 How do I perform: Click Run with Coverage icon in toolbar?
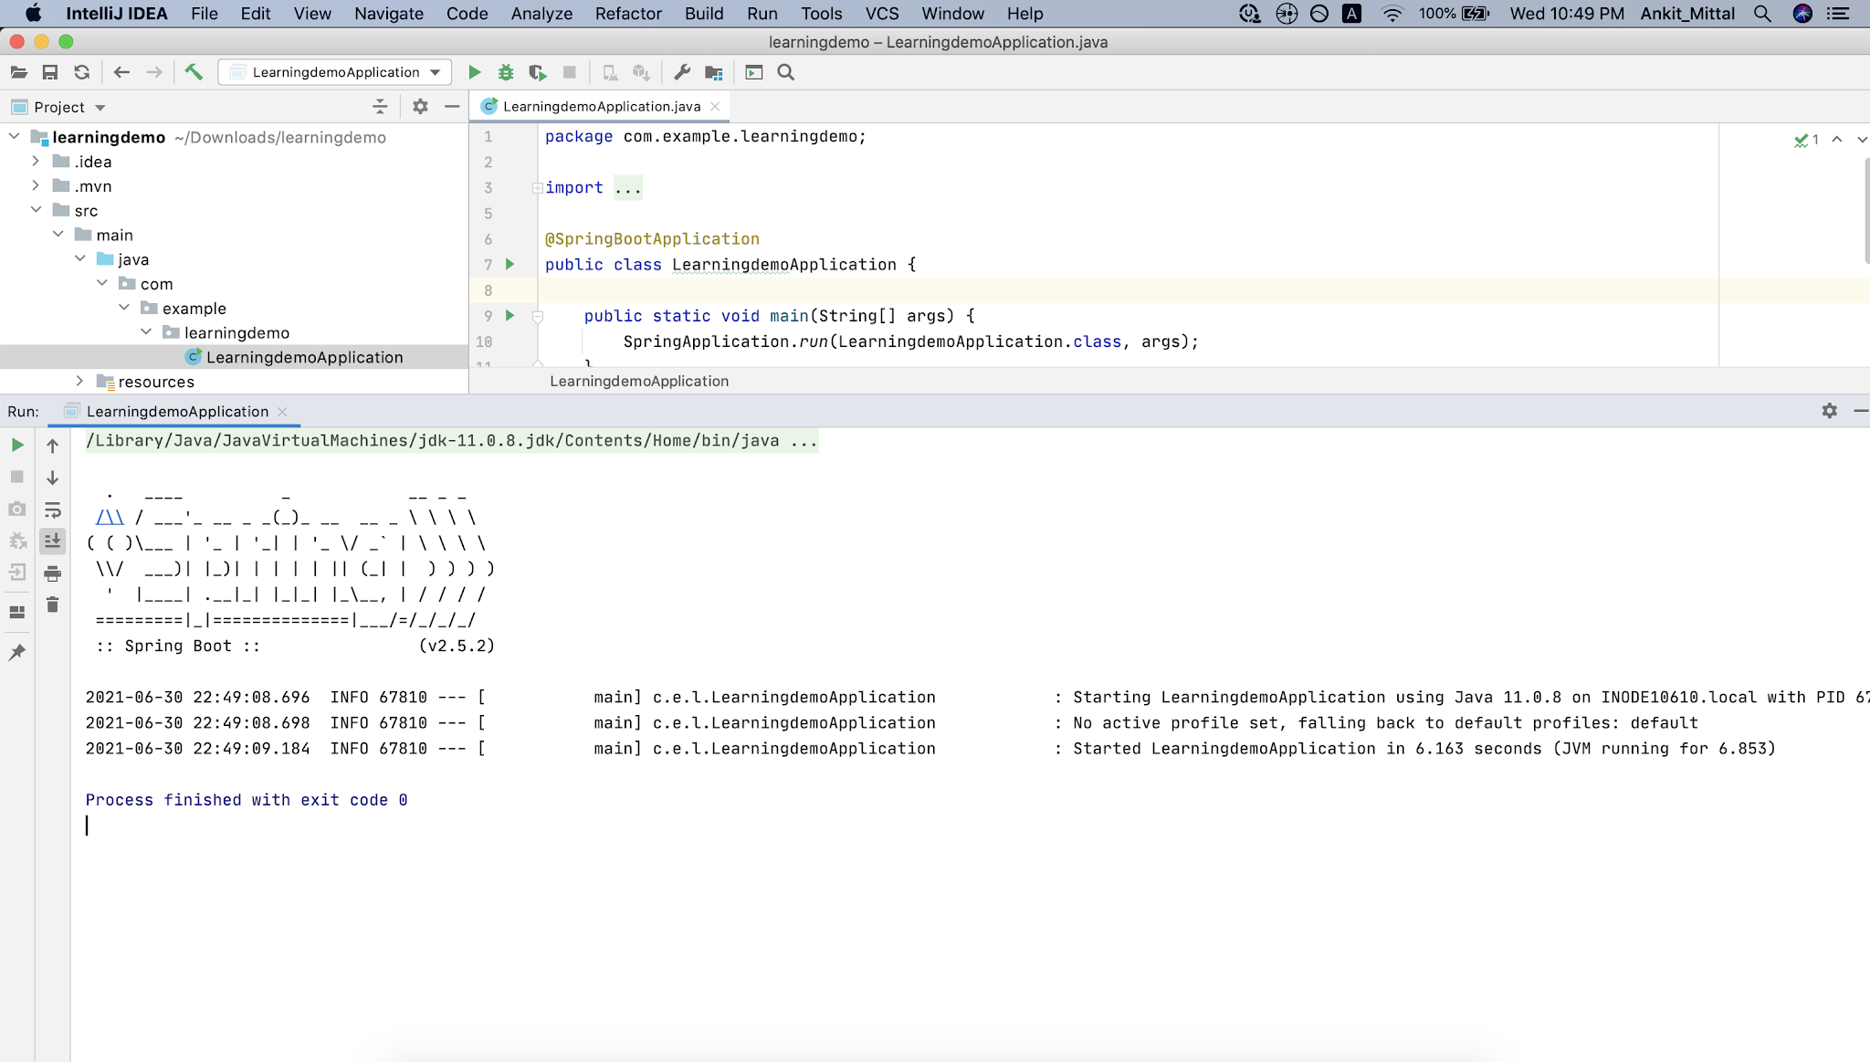point(538,72)
